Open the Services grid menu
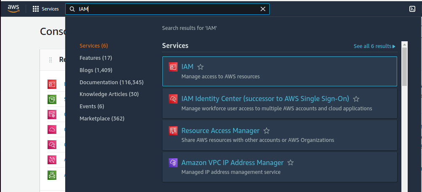Image resolution: width=422 pixels, height=192 pixels. point(36,9)
